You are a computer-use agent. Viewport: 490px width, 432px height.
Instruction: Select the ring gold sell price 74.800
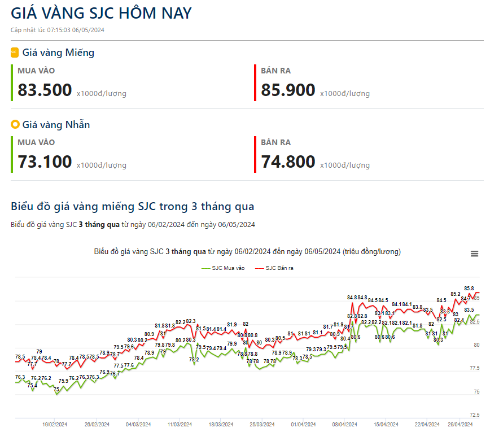tap(288, 162)
